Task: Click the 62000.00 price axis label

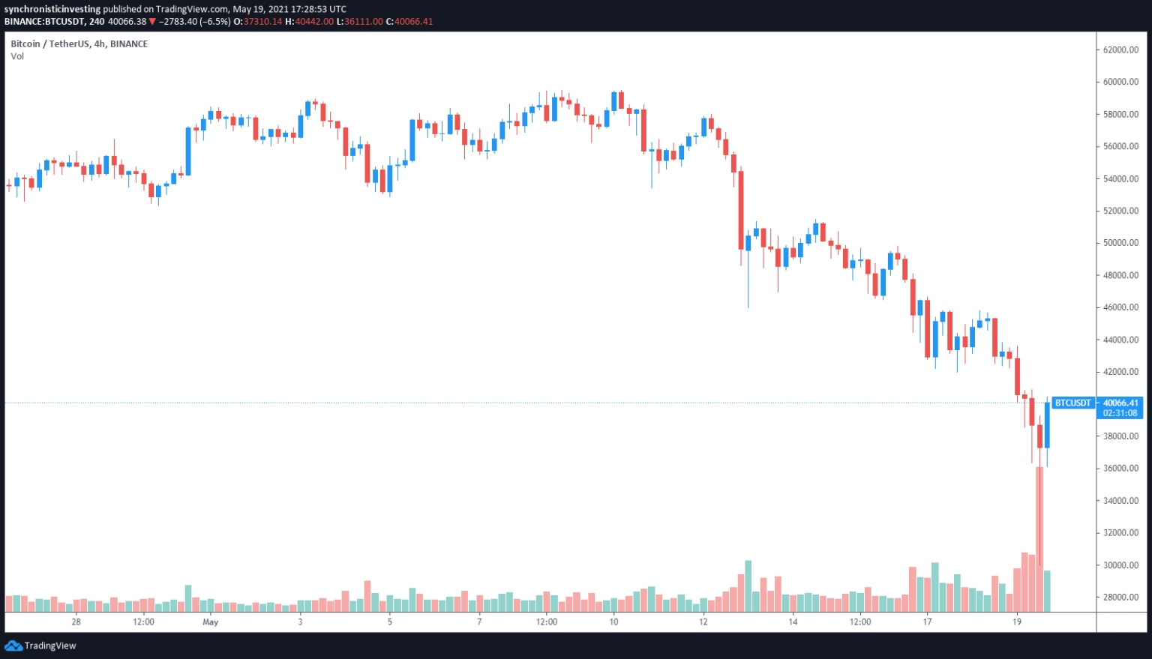Action: tap(1120, 49)
